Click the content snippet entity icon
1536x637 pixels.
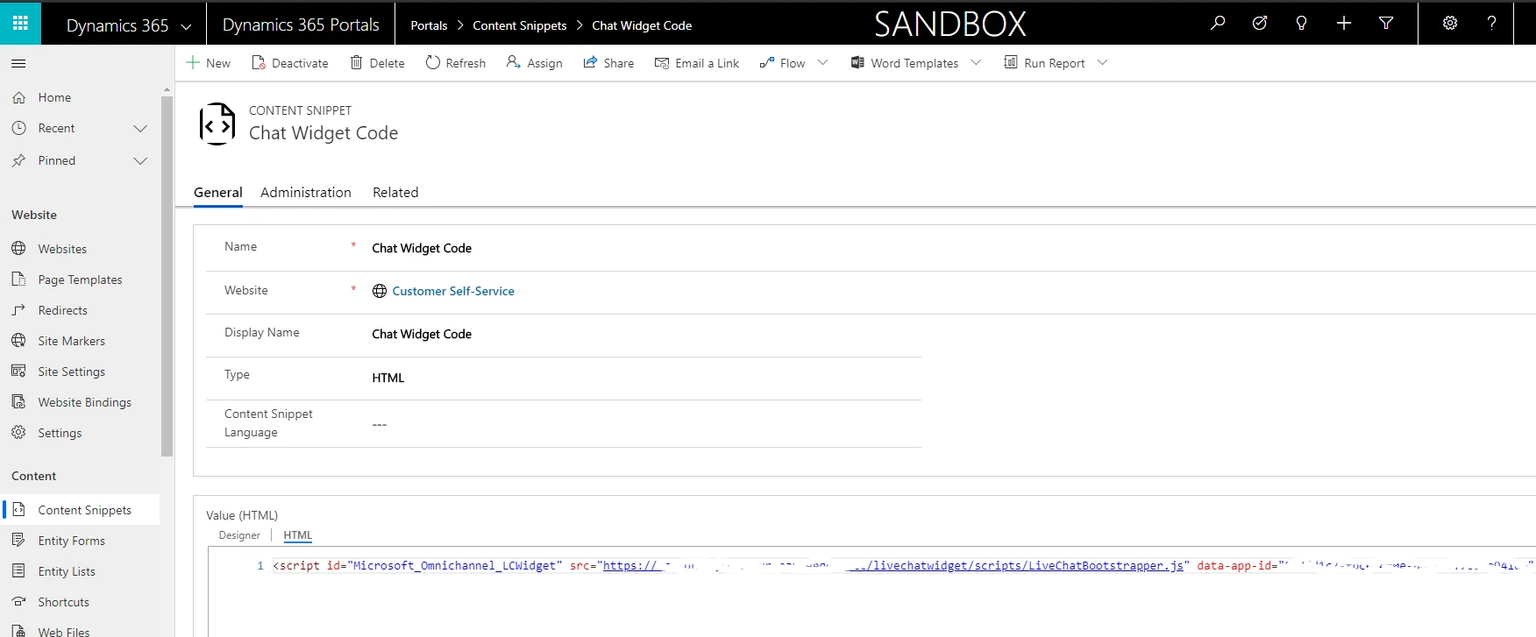217,124
